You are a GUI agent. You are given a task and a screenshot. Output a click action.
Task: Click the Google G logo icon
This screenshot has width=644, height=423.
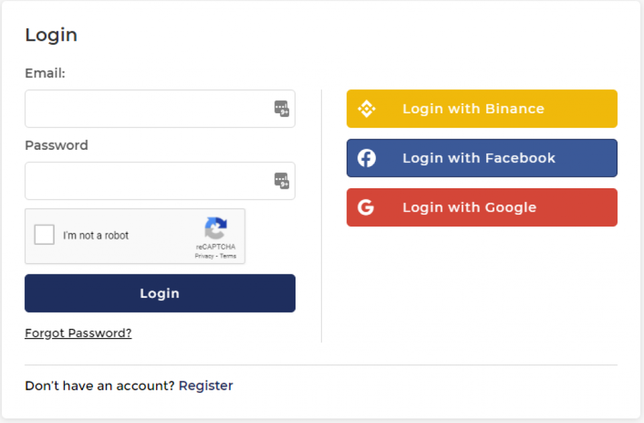pyautogui.click(x=365, y=207)
